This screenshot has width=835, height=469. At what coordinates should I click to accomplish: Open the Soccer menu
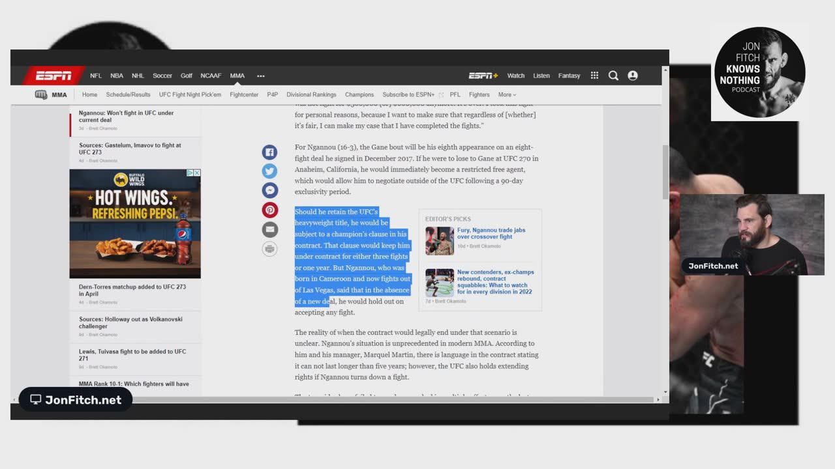[162, 76]
